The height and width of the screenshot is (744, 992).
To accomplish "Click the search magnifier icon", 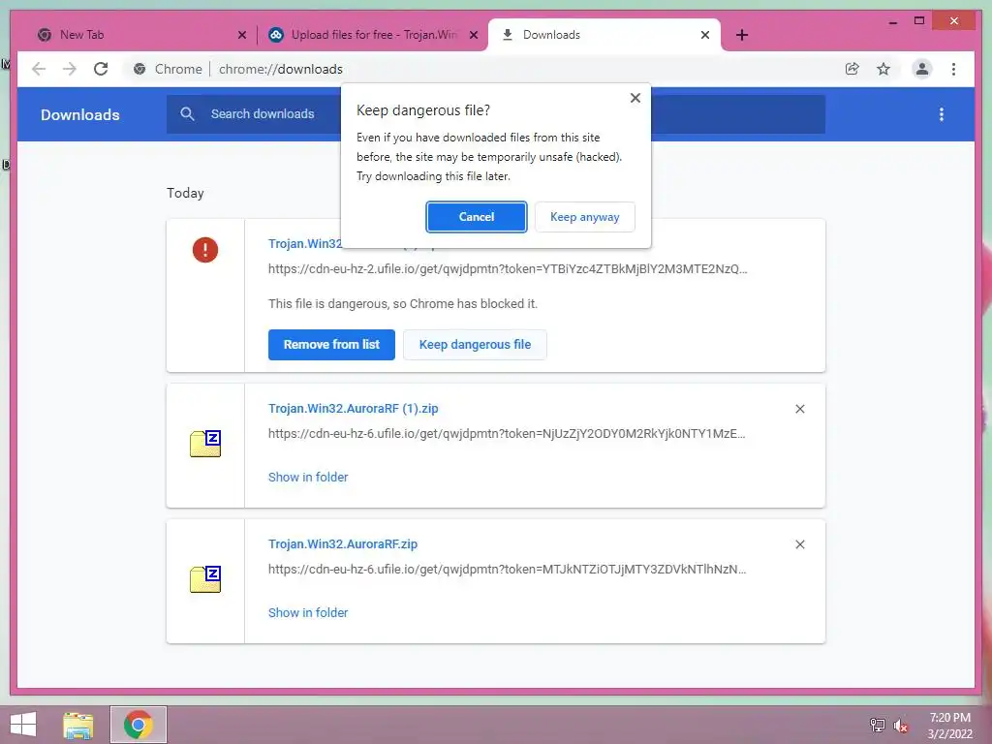I will [x=187, y=114].
